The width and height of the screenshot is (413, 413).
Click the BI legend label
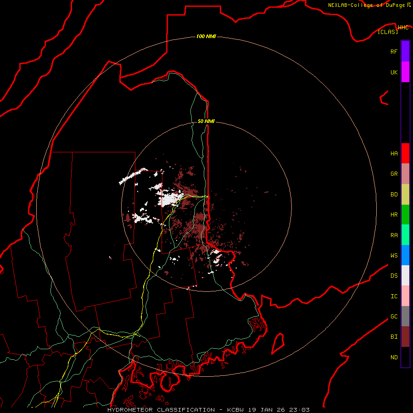[394, 337]
